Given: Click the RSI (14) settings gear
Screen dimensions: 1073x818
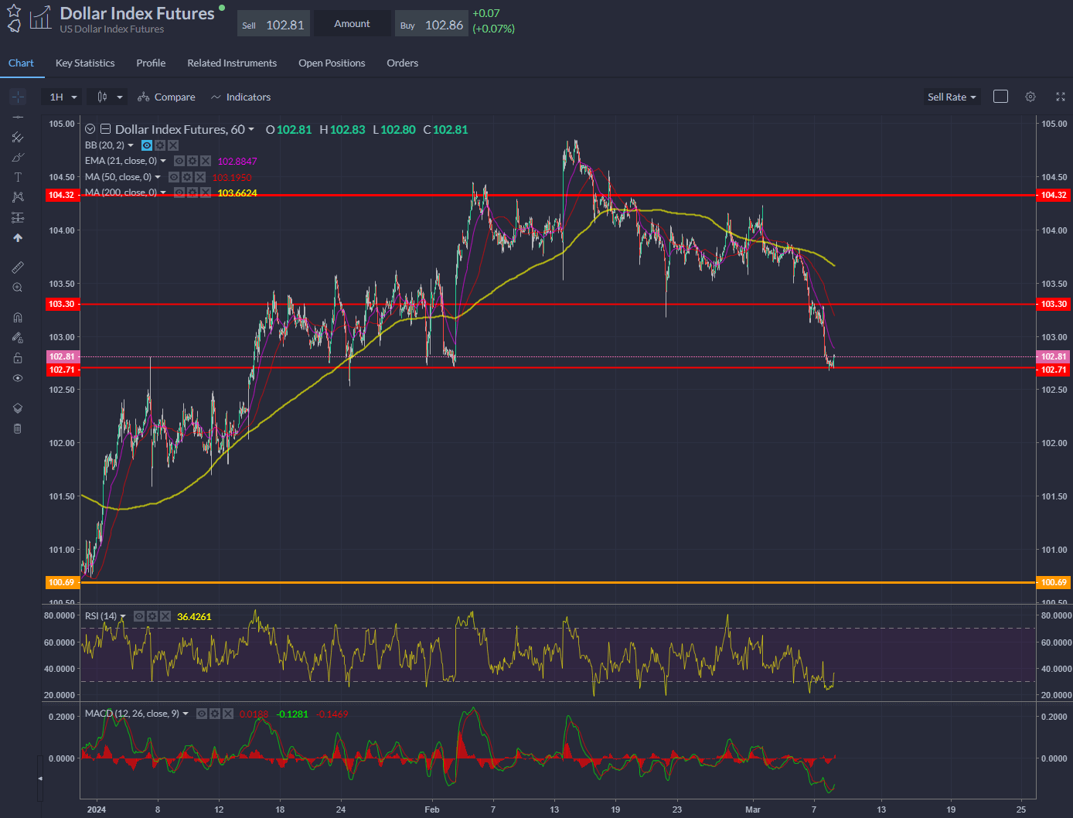Looking at the screenshot, I should [152, 616].
